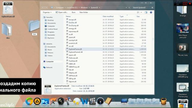Select the fdprint.dll file row
Screen dimensions: 192x108
[x=106, y=82]
